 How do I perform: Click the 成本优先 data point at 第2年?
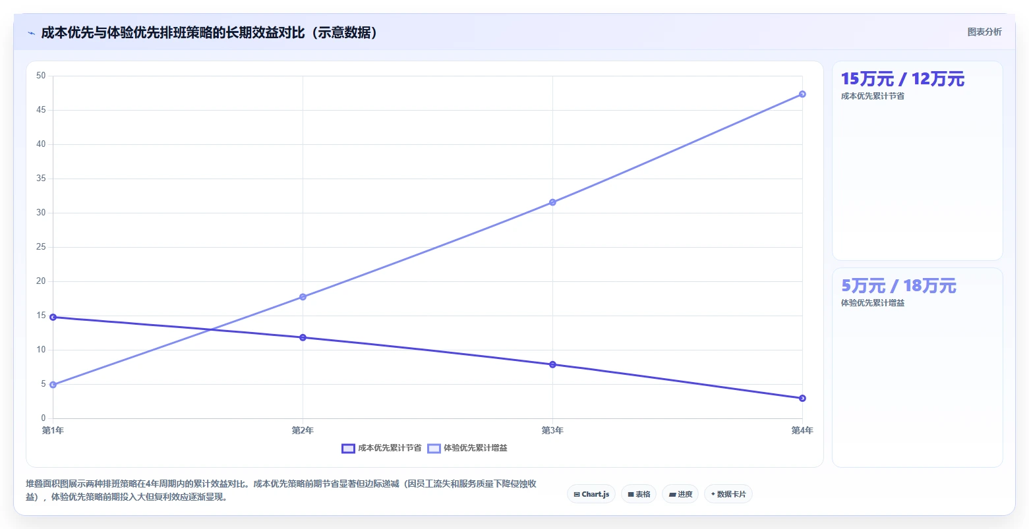tap(303, 337)
